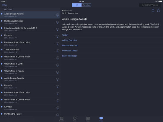This screenshot has width=163, height=122.
Task: Open Platforms State of the Union 2015 row
Action: pos(30,44)
